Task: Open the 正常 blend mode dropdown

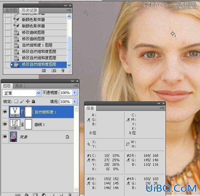Action: click(38, 93)
